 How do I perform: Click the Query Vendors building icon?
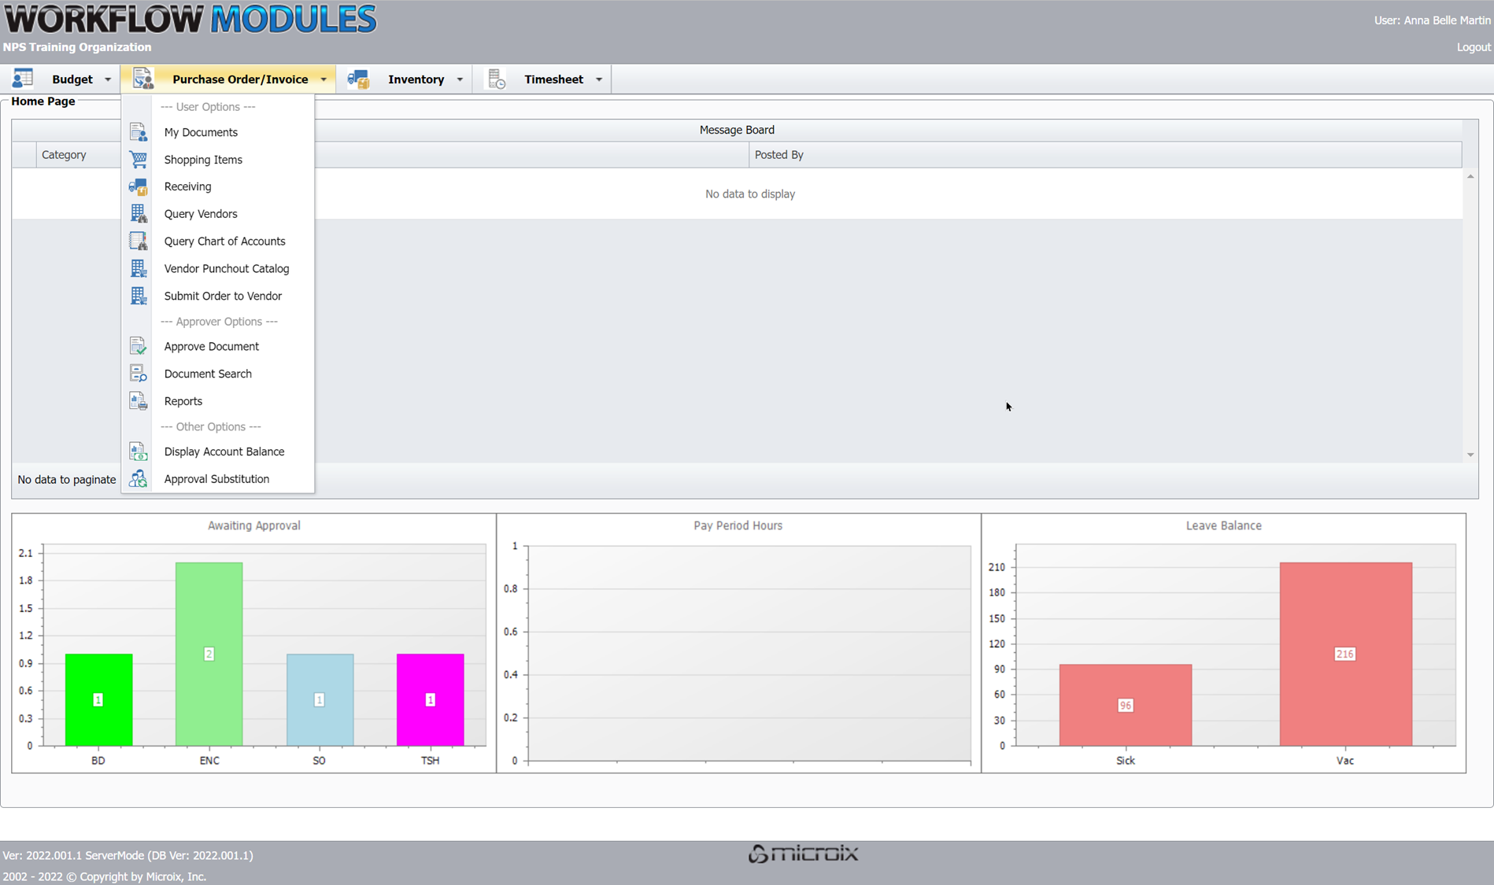pos(138,214)
